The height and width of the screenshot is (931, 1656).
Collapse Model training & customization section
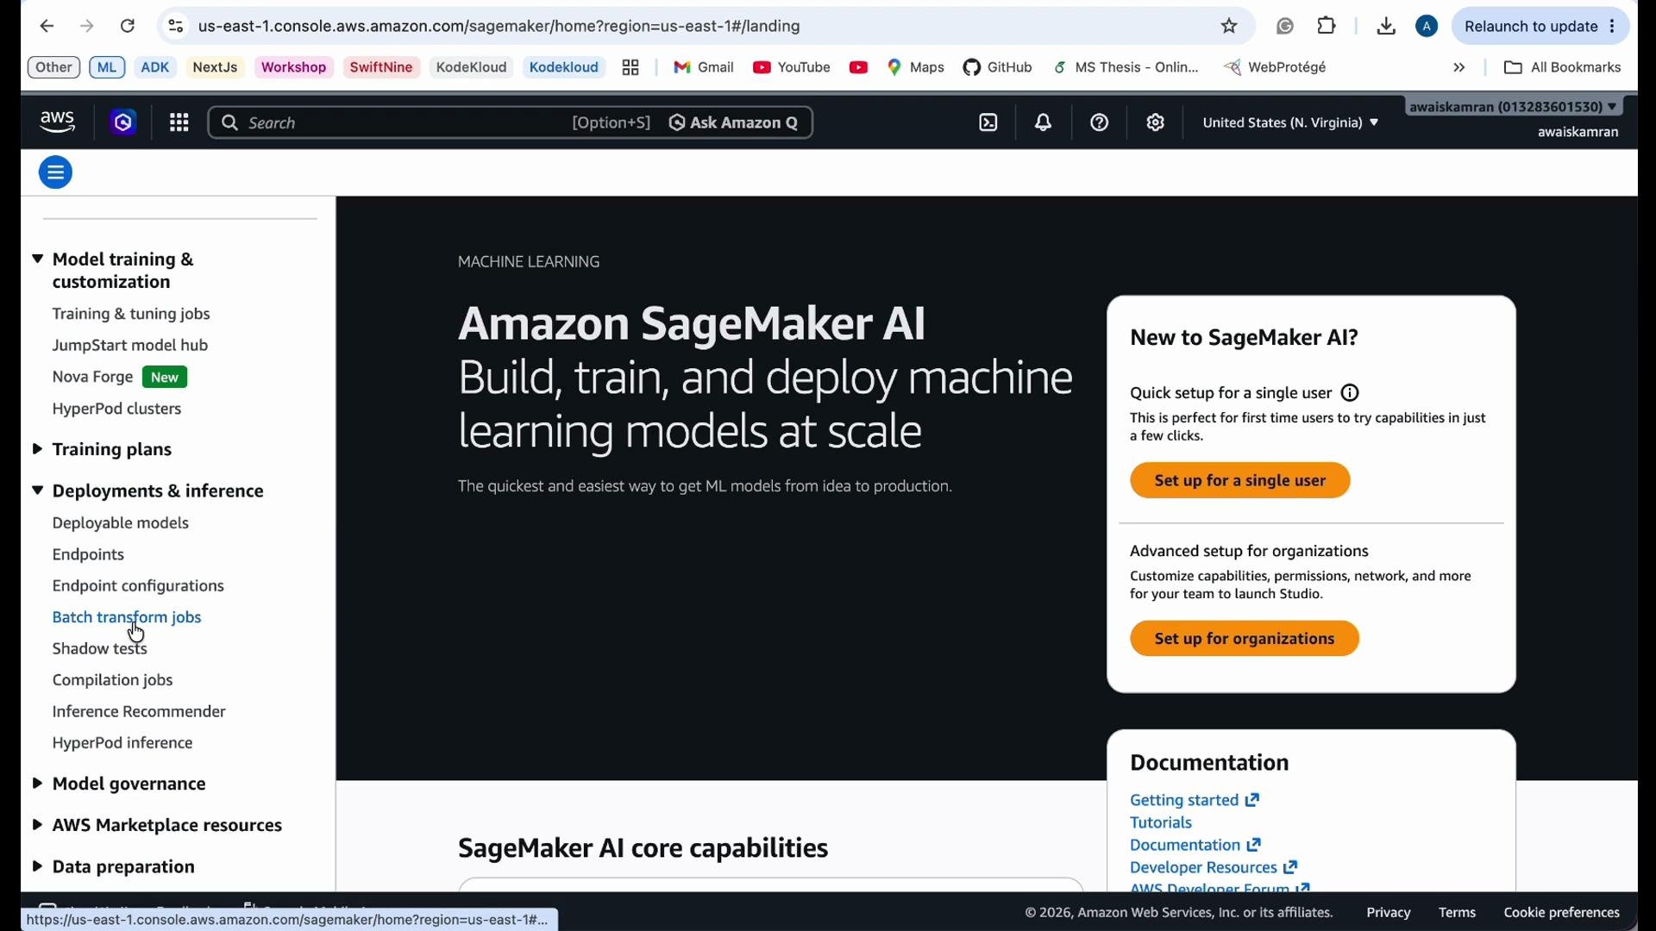37,260
